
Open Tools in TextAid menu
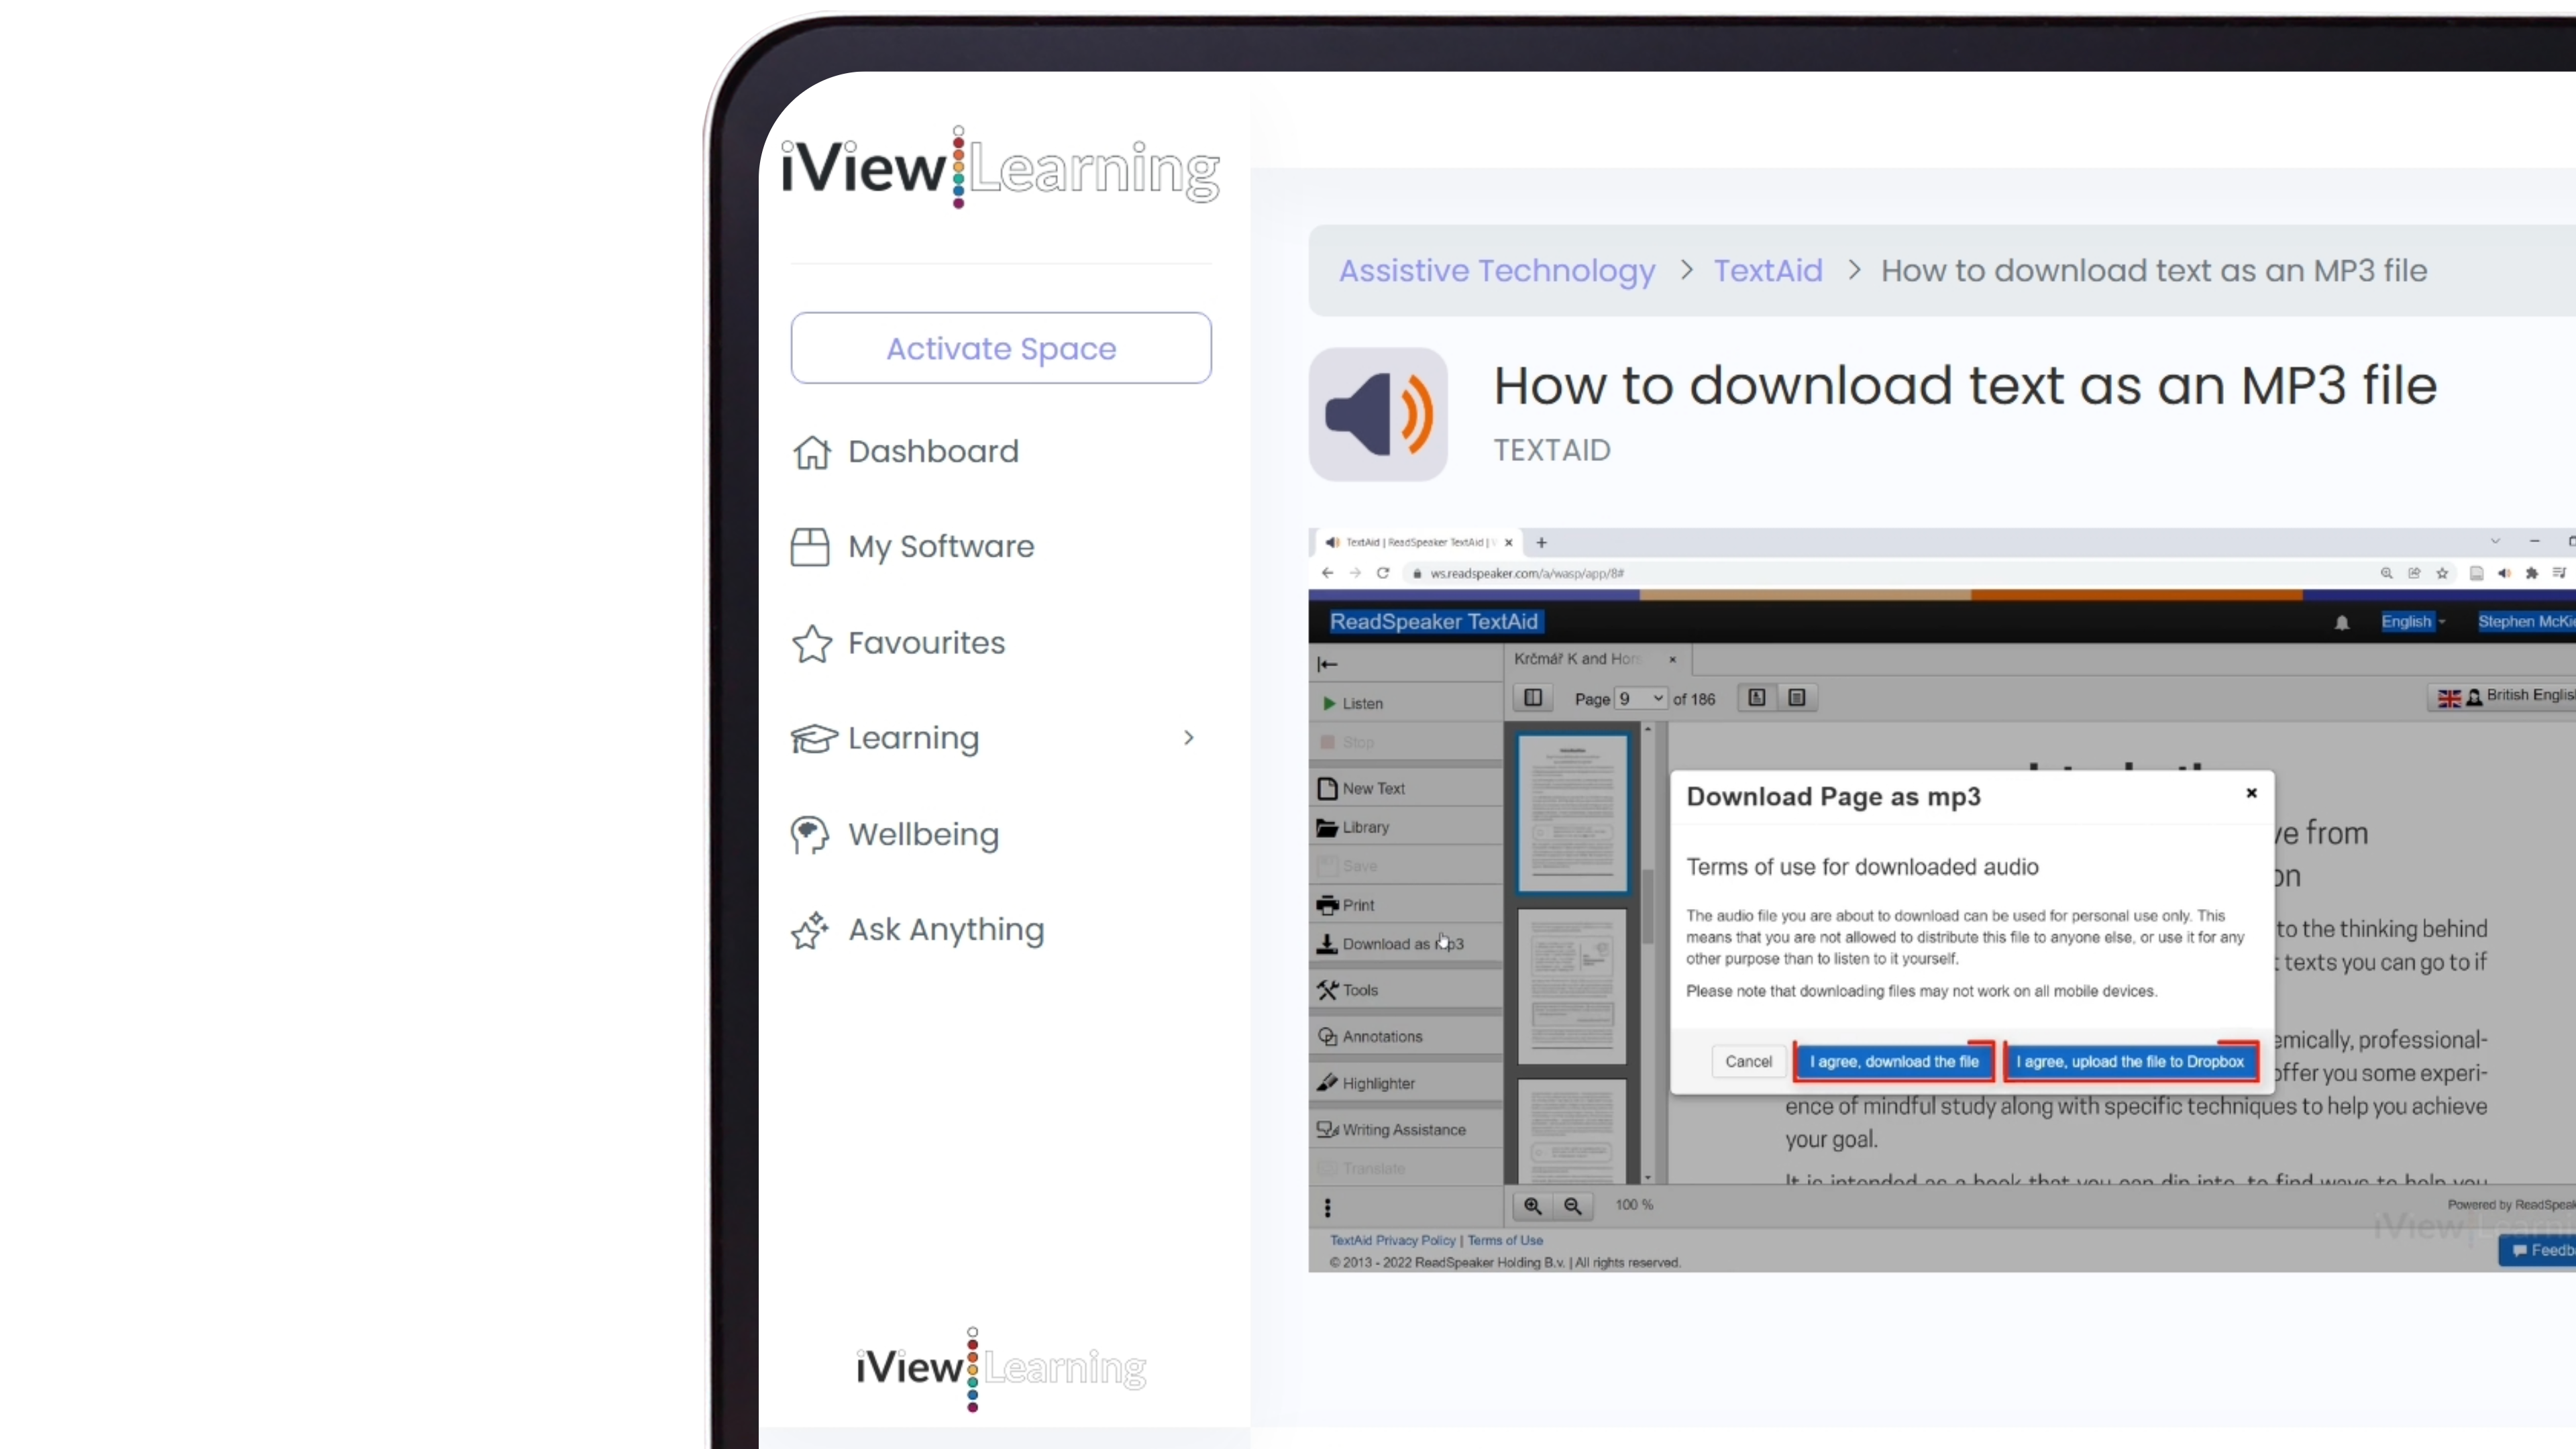point(1405,990)
